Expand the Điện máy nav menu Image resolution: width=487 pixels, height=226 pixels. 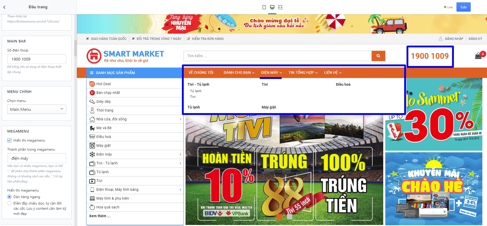point(271,72)
